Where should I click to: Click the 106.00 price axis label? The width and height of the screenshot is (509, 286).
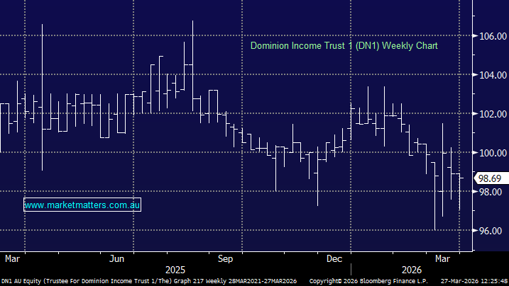(x=491, y=36)
